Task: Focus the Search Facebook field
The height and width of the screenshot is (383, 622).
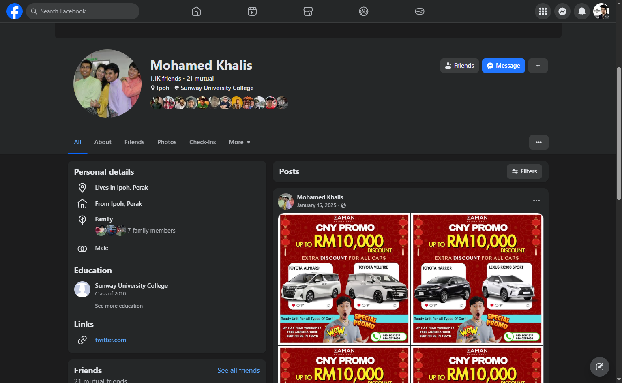Action: pos(83,11)
